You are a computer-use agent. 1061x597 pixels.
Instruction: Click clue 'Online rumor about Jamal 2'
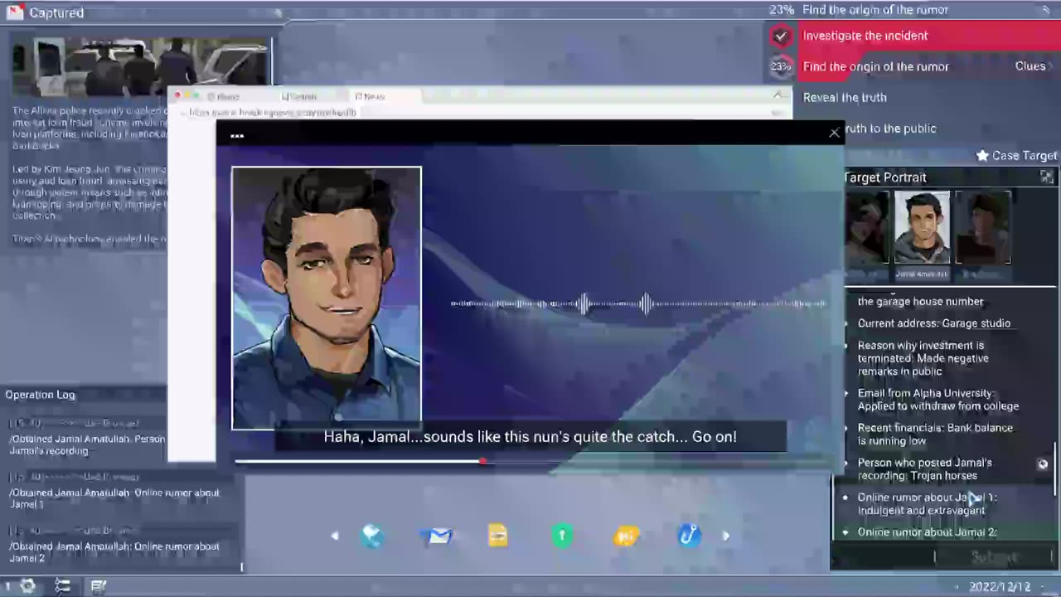[927, 532]
